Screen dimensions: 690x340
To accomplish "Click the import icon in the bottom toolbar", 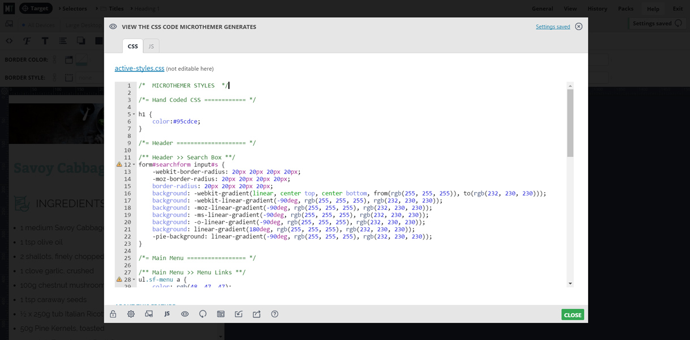I will tap(238, 314).
